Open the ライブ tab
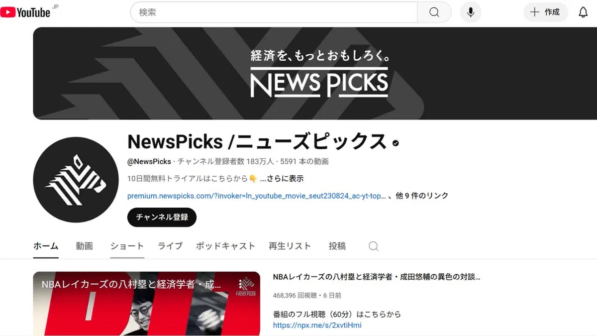597x336 pixels. pyautogui.click(x=170, y=246)
